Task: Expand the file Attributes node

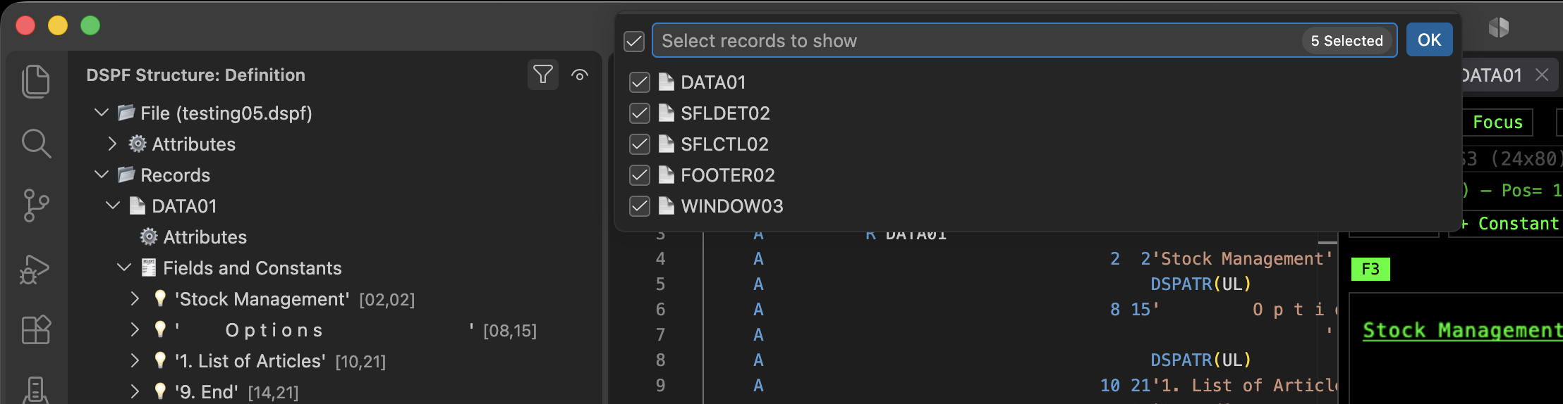Action: tap(113, 144)
